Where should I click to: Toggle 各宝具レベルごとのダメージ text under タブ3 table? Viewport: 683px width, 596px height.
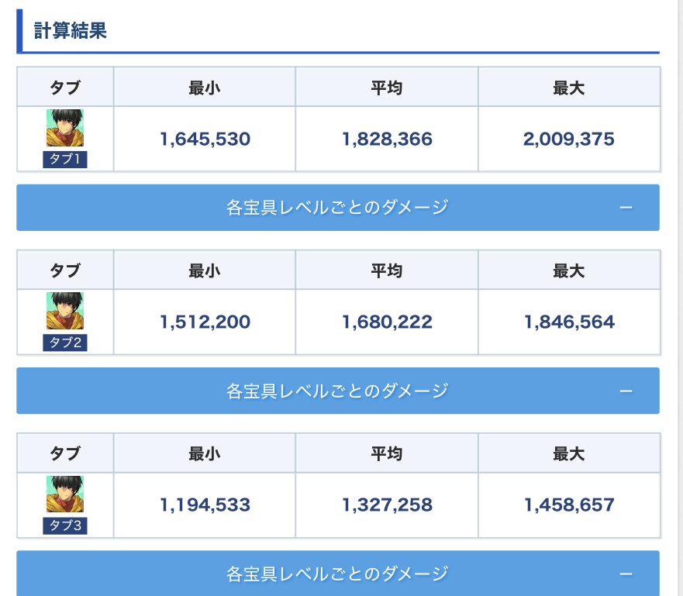[x=337, y=574]
